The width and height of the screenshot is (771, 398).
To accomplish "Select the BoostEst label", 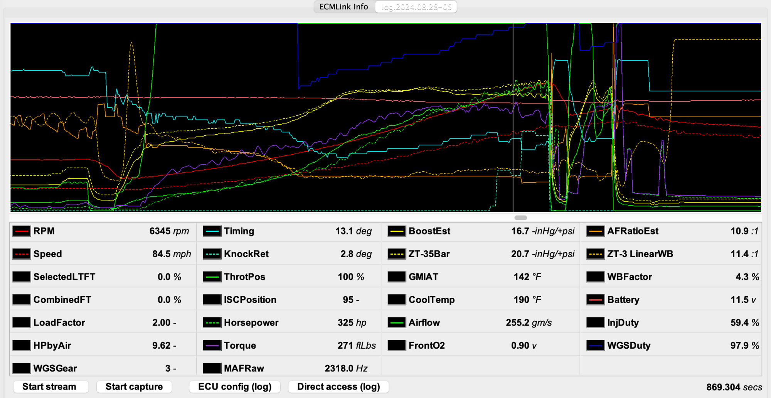I will pos(429,231).
